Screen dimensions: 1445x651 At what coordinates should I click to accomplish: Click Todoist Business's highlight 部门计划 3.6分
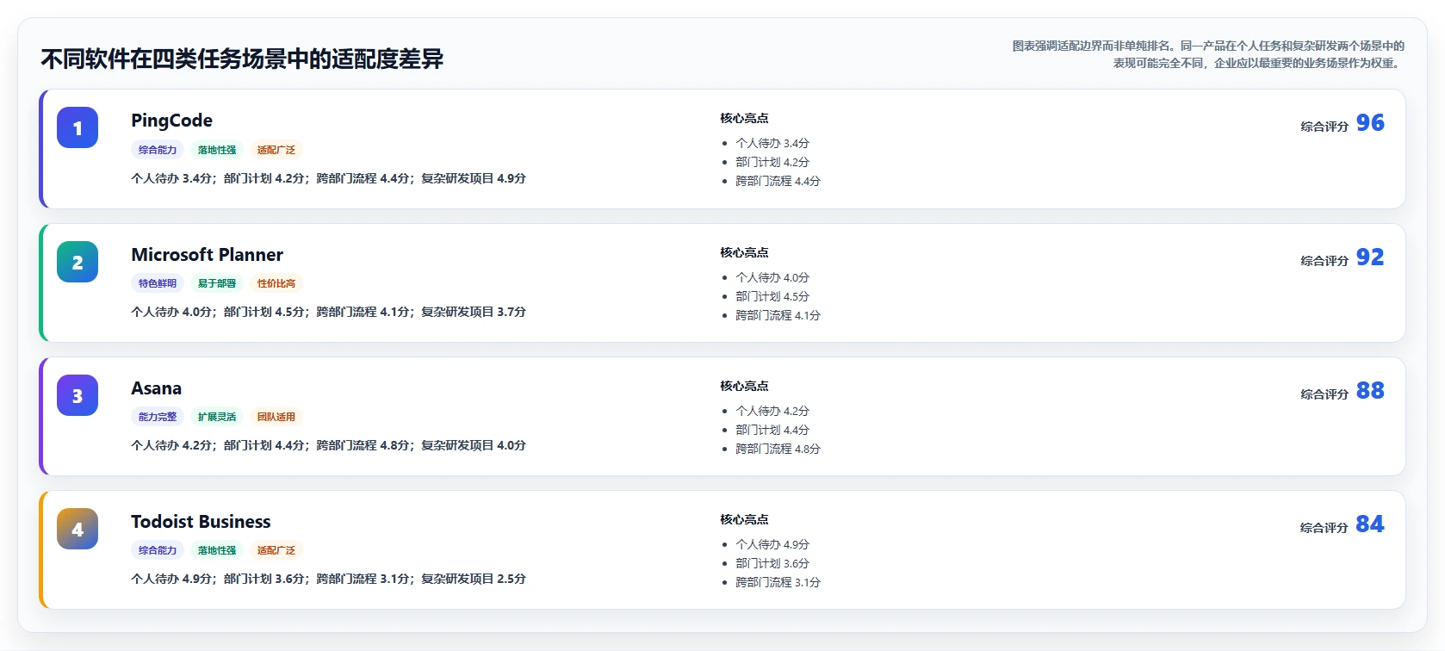click(x=772, y=563)
